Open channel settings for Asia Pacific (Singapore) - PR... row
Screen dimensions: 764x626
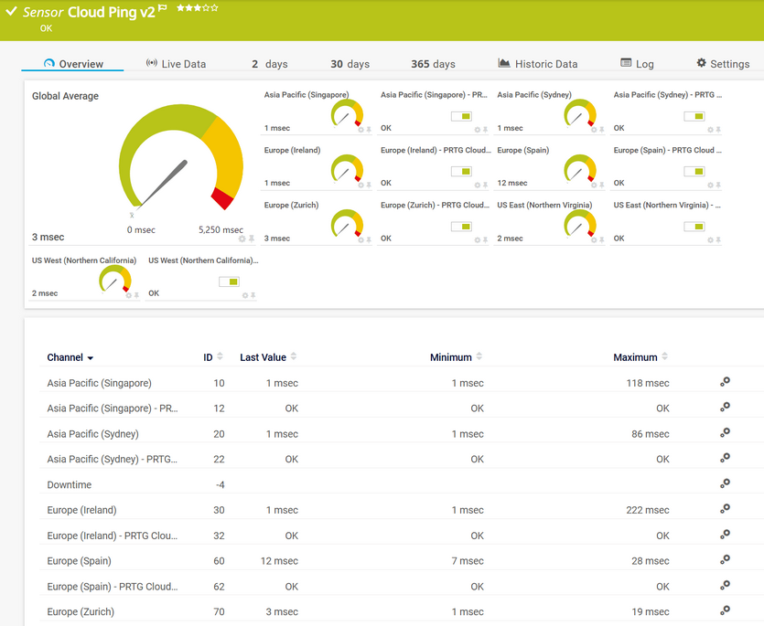[x=725, y=407]
